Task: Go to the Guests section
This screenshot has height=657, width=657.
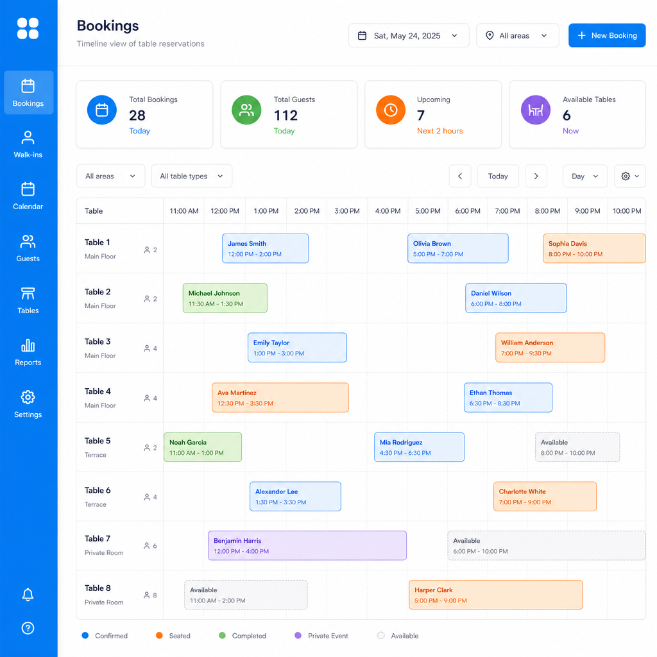Action: pyautogui.click(x=28, y=248)
